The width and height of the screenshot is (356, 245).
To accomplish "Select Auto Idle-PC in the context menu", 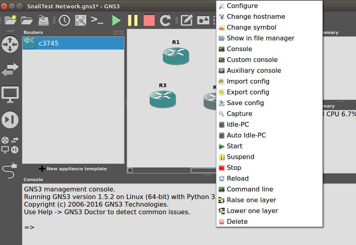I will (270, 135).
